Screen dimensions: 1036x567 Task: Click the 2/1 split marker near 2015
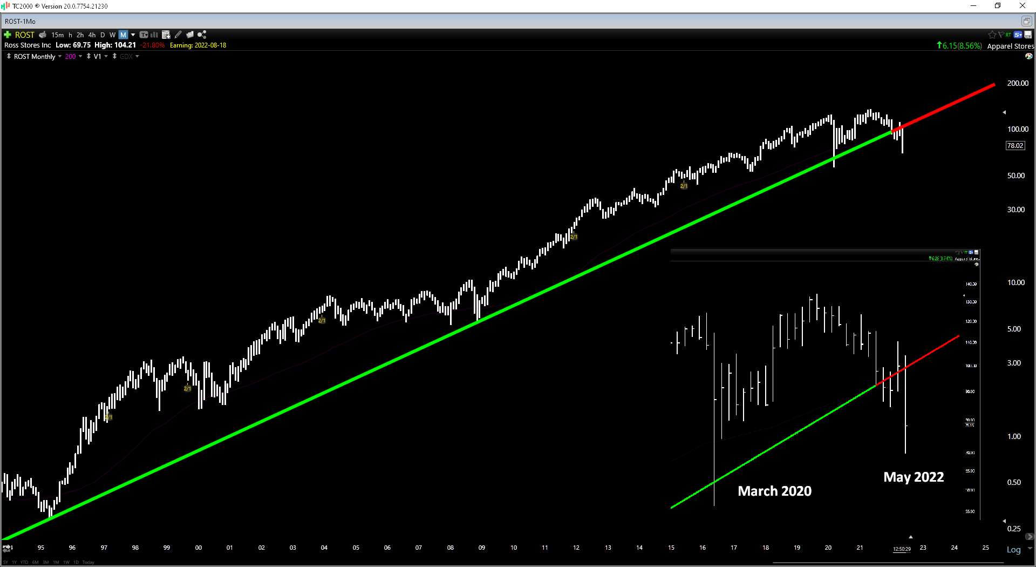click(684, 186)
